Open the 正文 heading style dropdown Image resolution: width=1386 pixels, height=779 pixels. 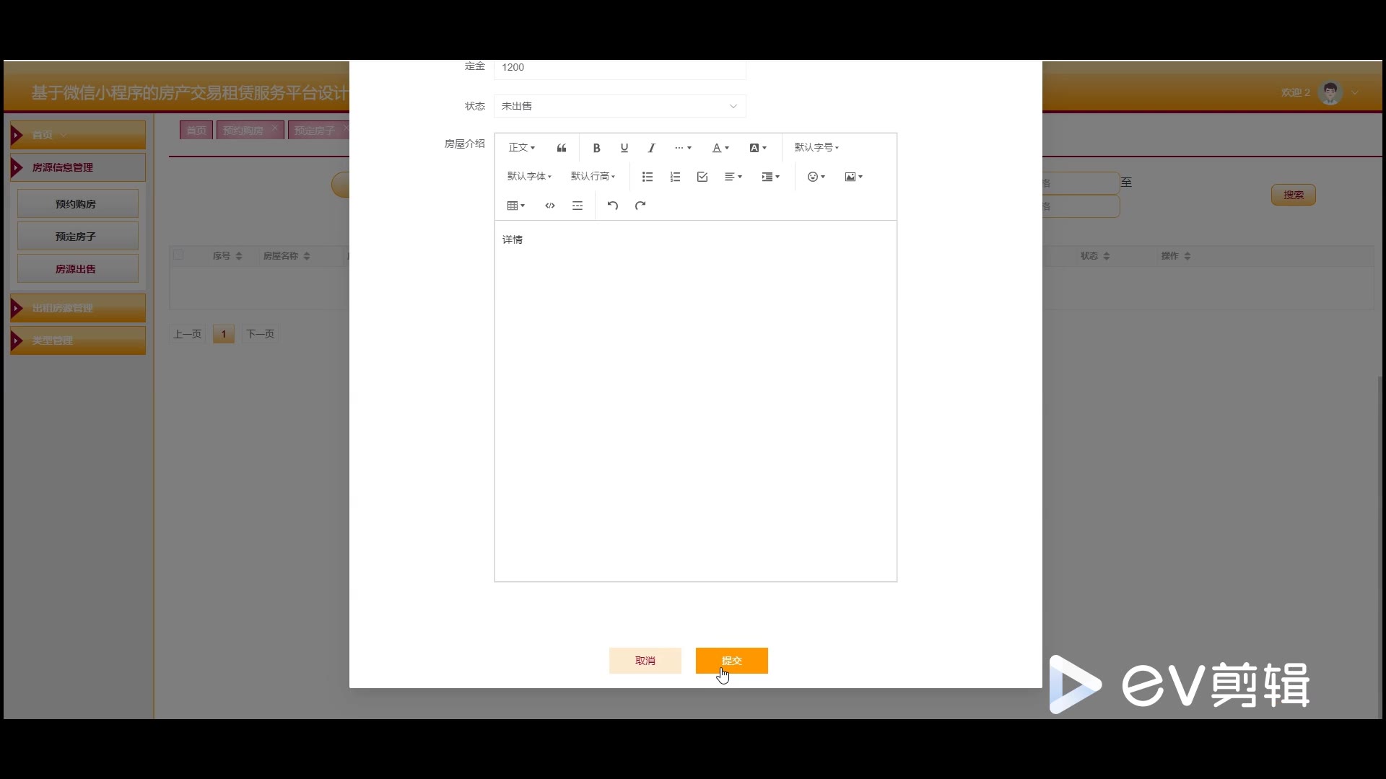click(x=521, y=148)
